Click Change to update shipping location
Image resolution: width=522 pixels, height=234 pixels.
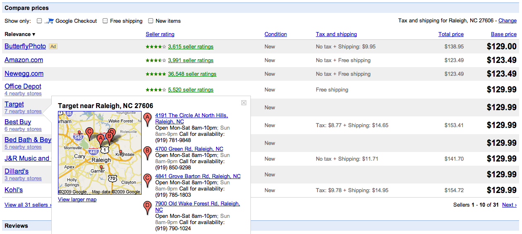click(507, 21)
